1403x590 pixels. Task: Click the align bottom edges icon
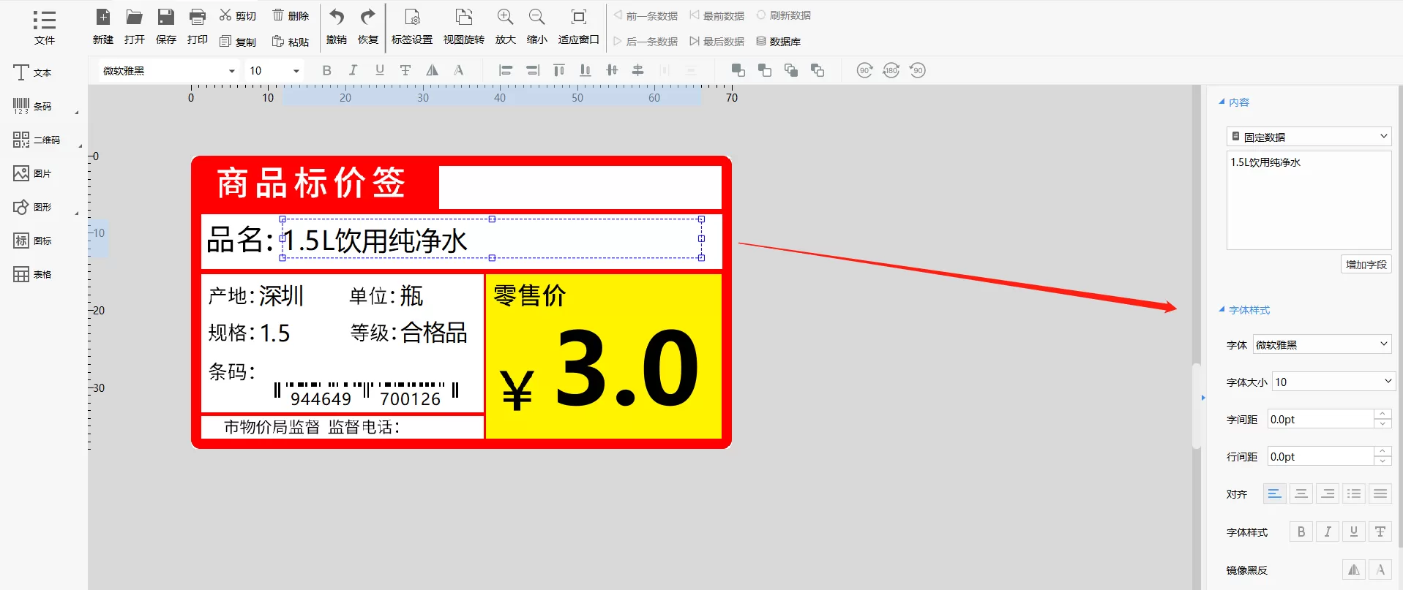[585, 70]
